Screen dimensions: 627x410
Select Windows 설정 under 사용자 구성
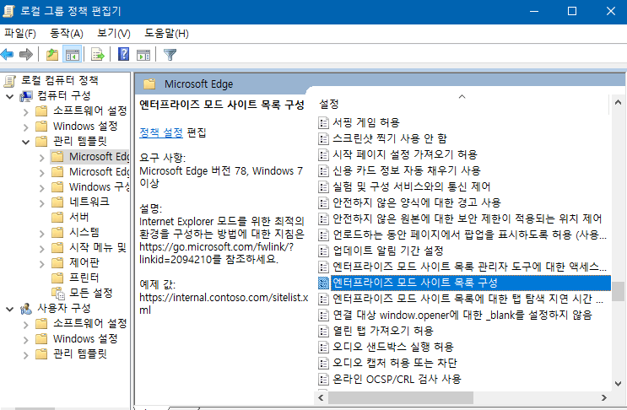tap(85, 338)
